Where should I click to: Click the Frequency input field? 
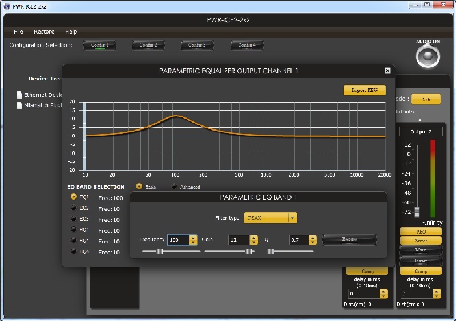click(177, 240)
